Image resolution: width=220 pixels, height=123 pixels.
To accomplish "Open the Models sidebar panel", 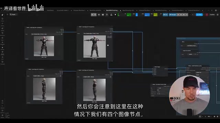I will click(x=2, y=29).
